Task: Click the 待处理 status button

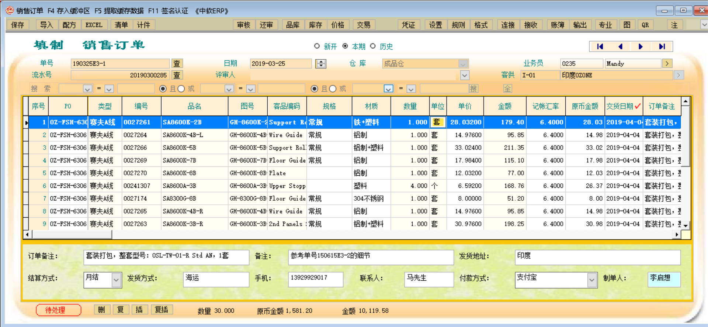Action: coord(59,310)
